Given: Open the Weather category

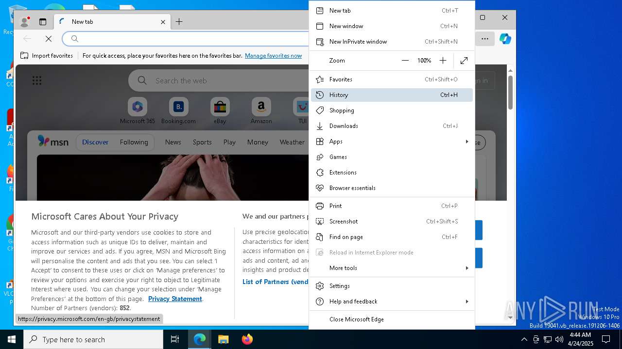Looking at the screenshot, I should (x=292, y=142).
